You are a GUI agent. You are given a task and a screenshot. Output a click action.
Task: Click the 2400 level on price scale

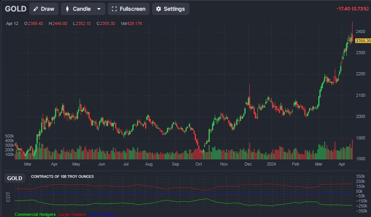coord(361,31)
